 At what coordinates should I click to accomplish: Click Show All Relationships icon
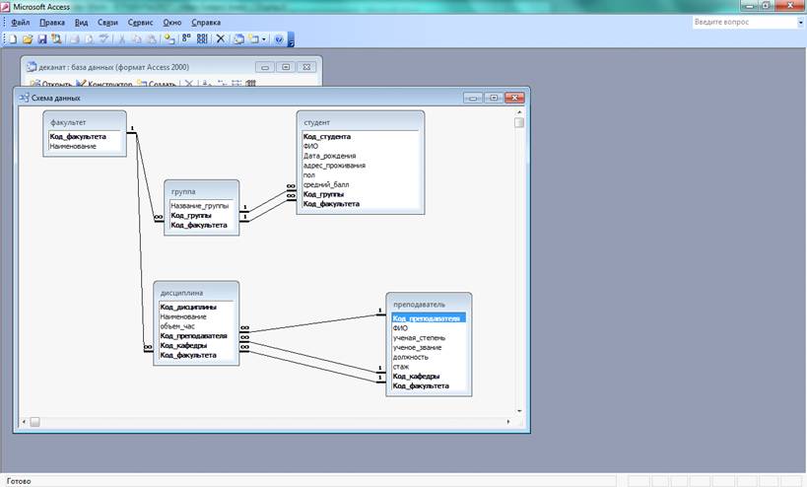202,39
